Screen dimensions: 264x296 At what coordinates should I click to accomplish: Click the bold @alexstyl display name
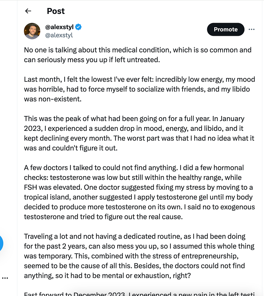pos(59,27)
